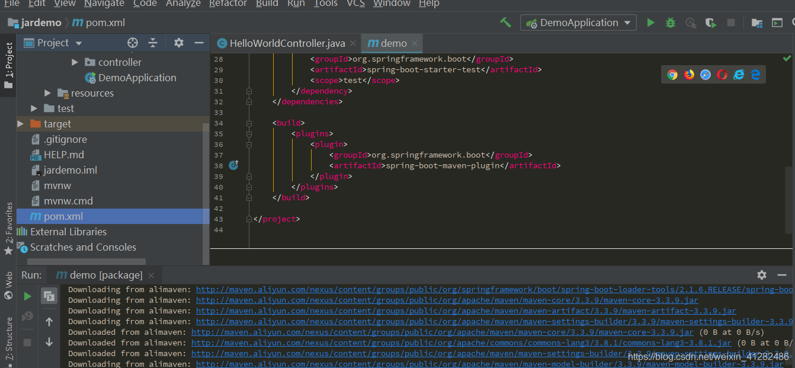Run DemoApplication with the green play icon

coord(650,23)
